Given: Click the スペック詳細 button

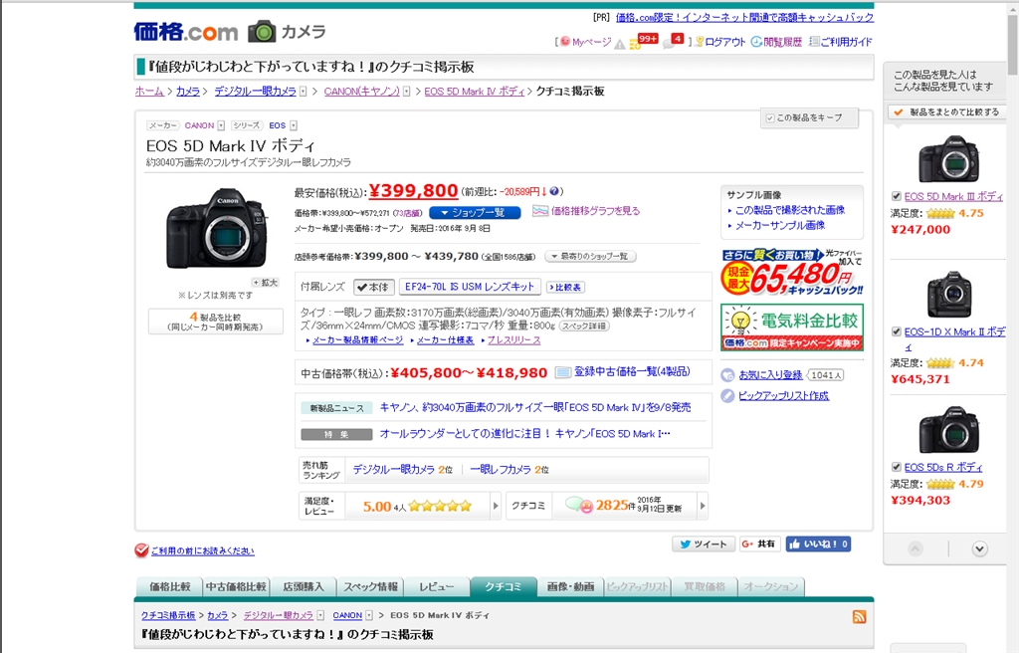Looking at the screenshot, I should coord(583,326).
